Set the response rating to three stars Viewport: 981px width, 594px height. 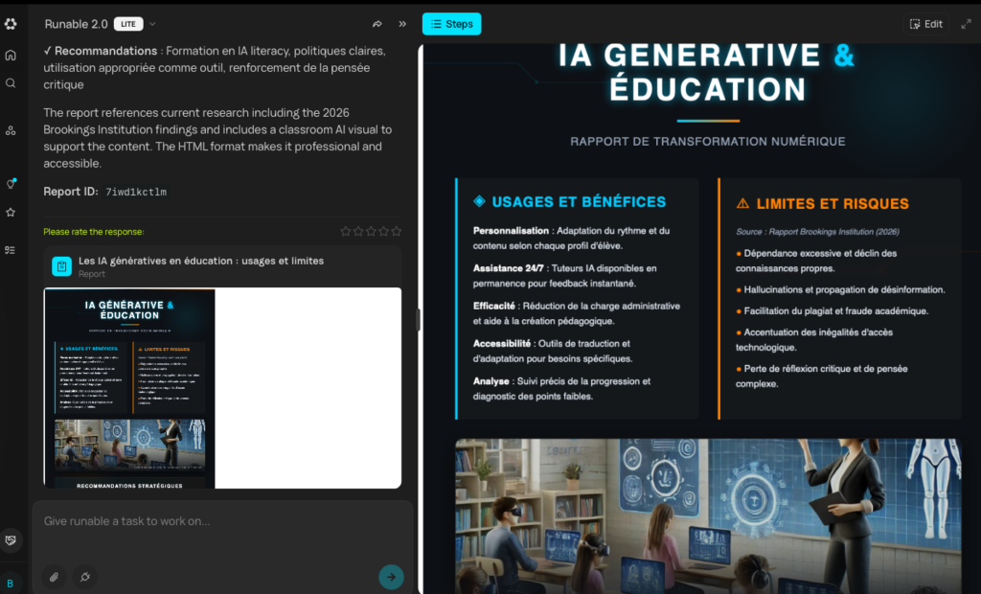[372, 231]
